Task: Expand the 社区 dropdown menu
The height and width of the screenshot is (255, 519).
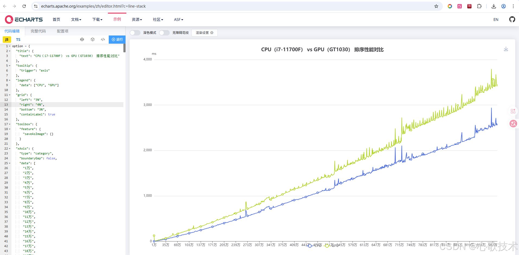Action: pos(158,20)
